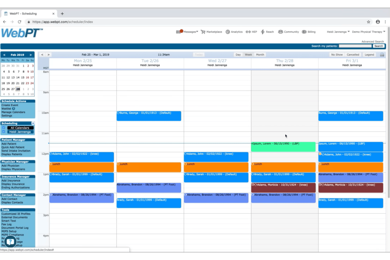
Task: Open Thursday's Adams, Morticia maroon appointment
Action: coord(283,188)
